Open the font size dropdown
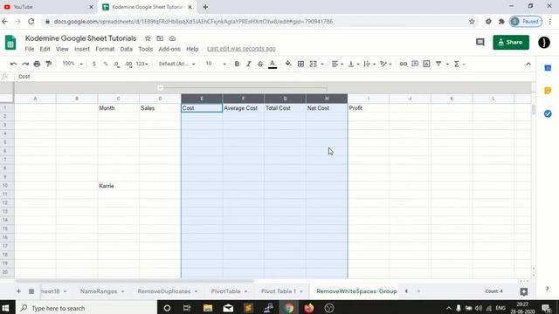 click(x=216, y=64)
